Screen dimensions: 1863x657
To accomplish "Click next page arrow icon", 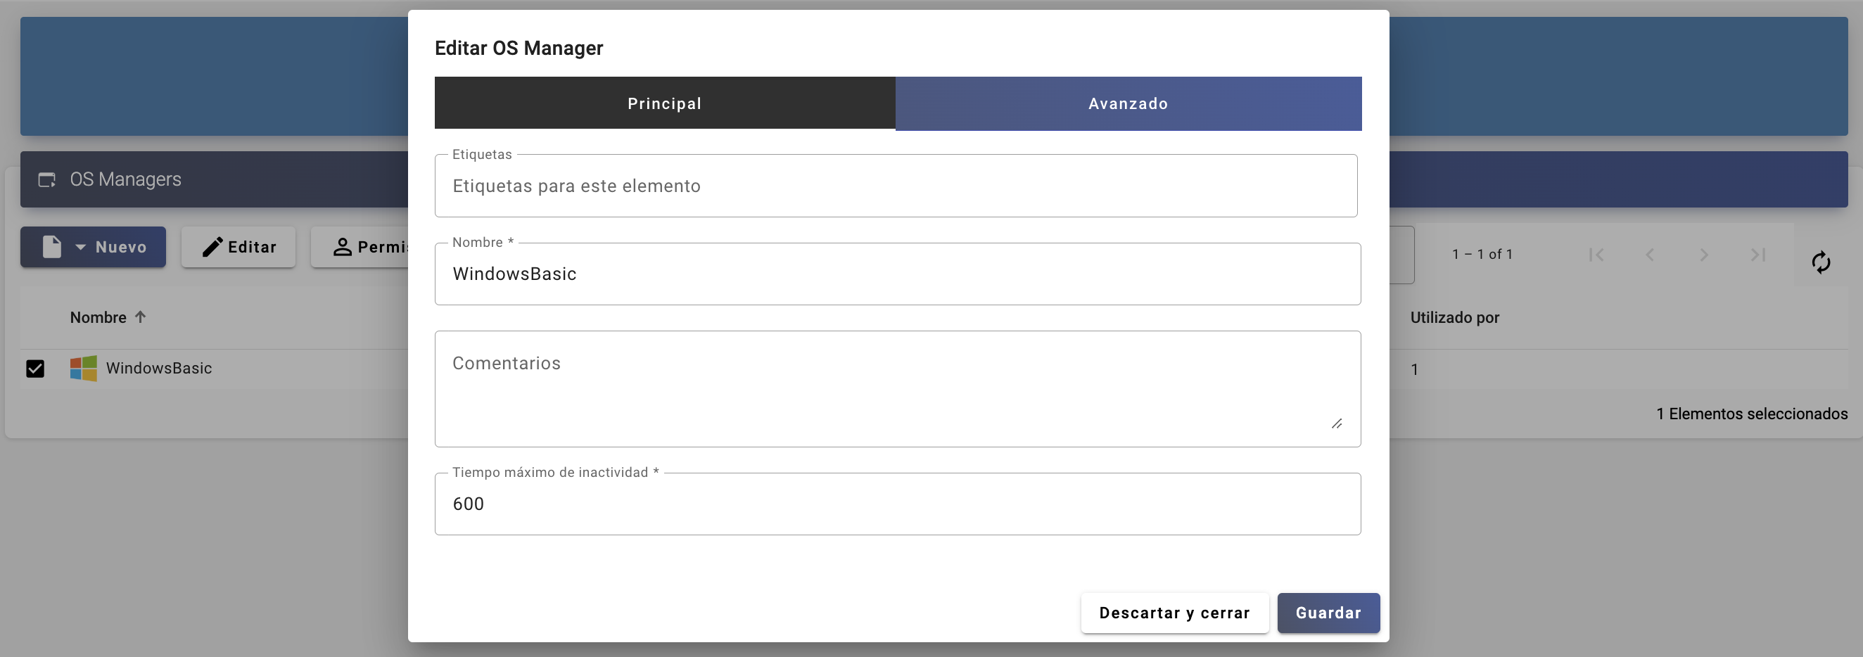I will (1704, 255).
